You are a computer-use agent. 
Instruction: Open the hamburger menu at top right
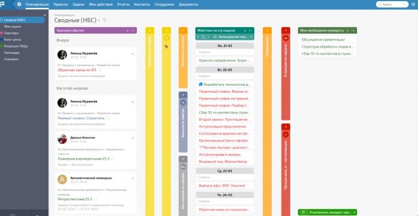click(413, 4)
